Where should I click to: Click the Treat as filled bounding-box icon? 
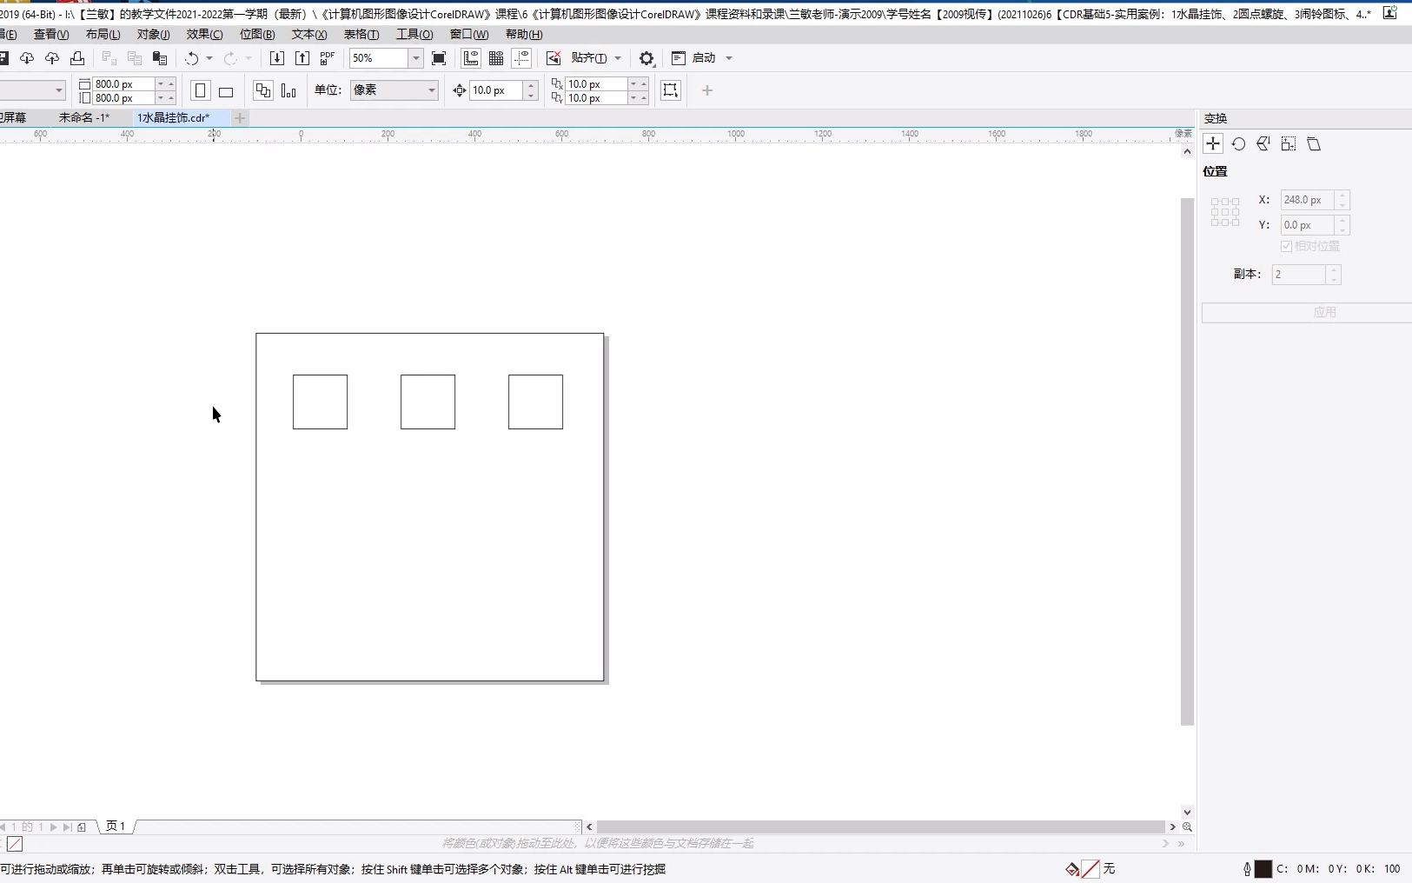point(671,90)
